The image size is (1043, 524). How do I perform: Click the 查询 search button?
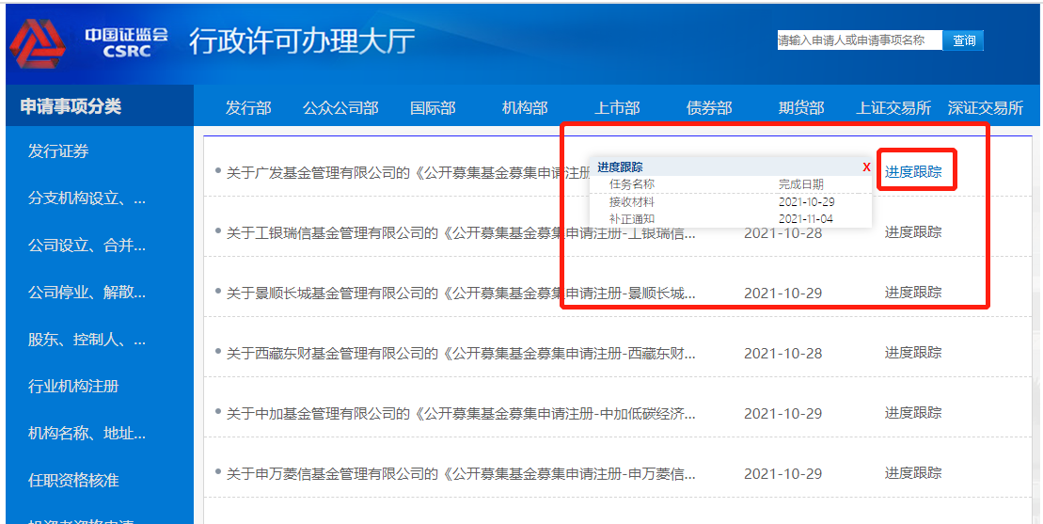963,40
